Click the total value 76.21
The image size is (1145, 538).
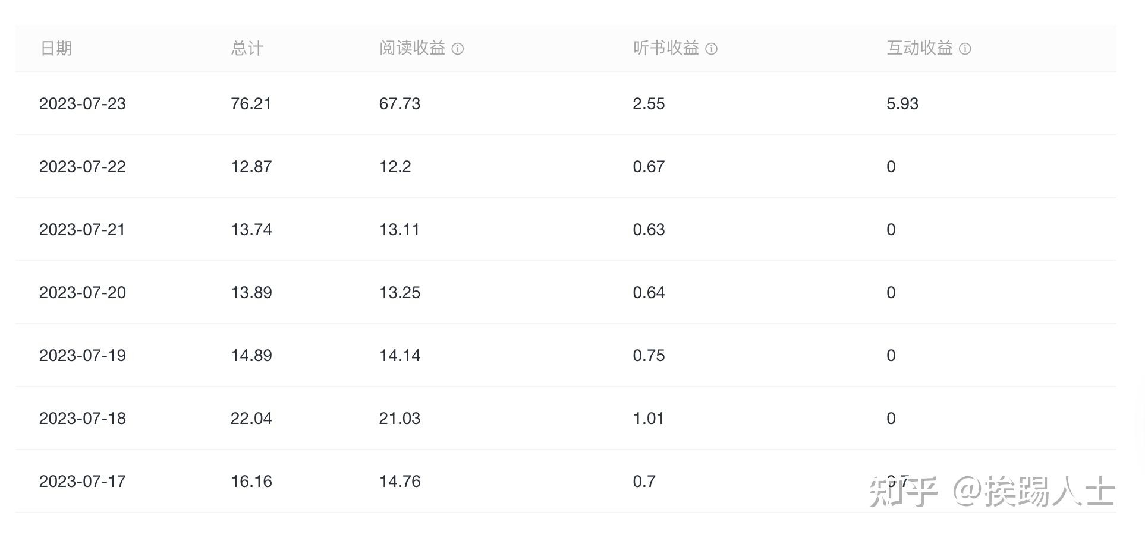click(x=251, y=104)
